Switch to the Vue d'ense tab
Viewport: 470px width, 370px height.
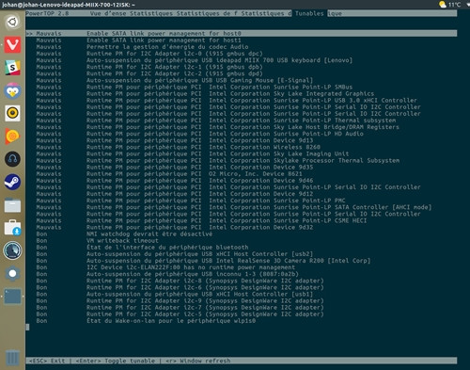pos(108,13)
